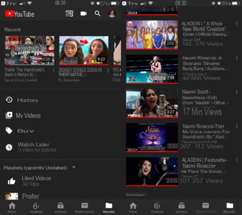This screenshot has width=242, height=215.
Task: Click the DISNEY SONGS SUNG IN title text
Action: [x=80, y=72]
